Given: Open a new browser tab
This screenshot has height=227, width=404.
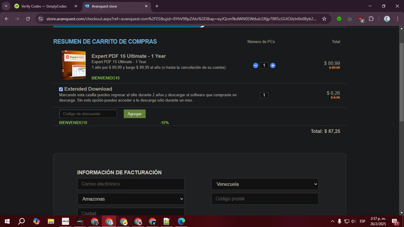Looking at the screenshot, I should [x=157, y=6].
